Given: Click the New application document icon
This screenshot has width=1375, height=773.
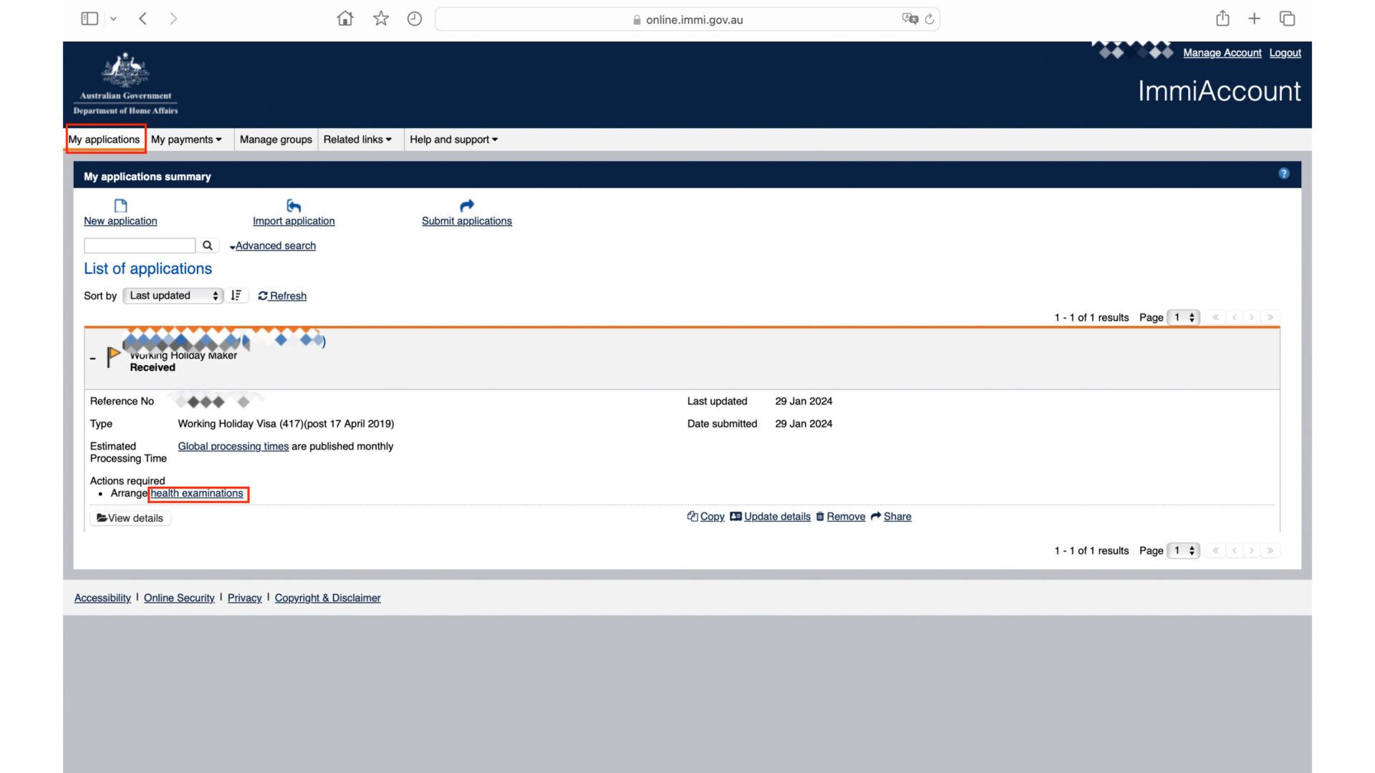Looking at the screenshot, I should pos(120,206).
